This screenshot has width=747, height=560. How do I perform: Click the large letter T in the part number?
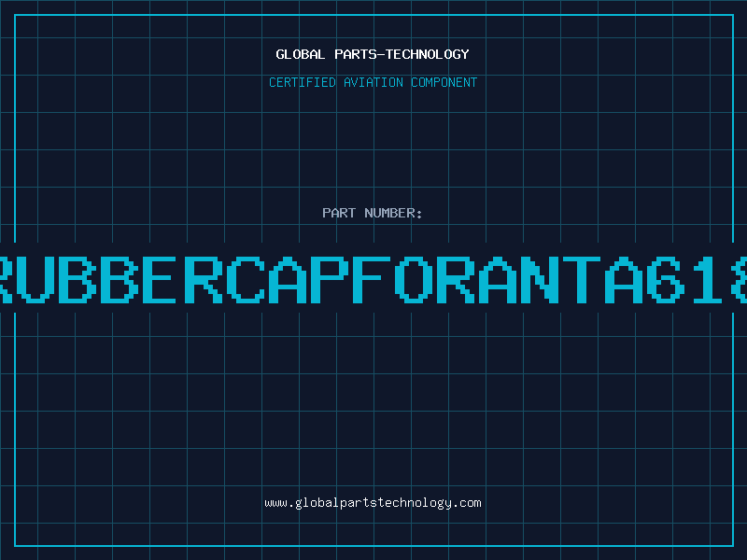(x=581, y=280)
